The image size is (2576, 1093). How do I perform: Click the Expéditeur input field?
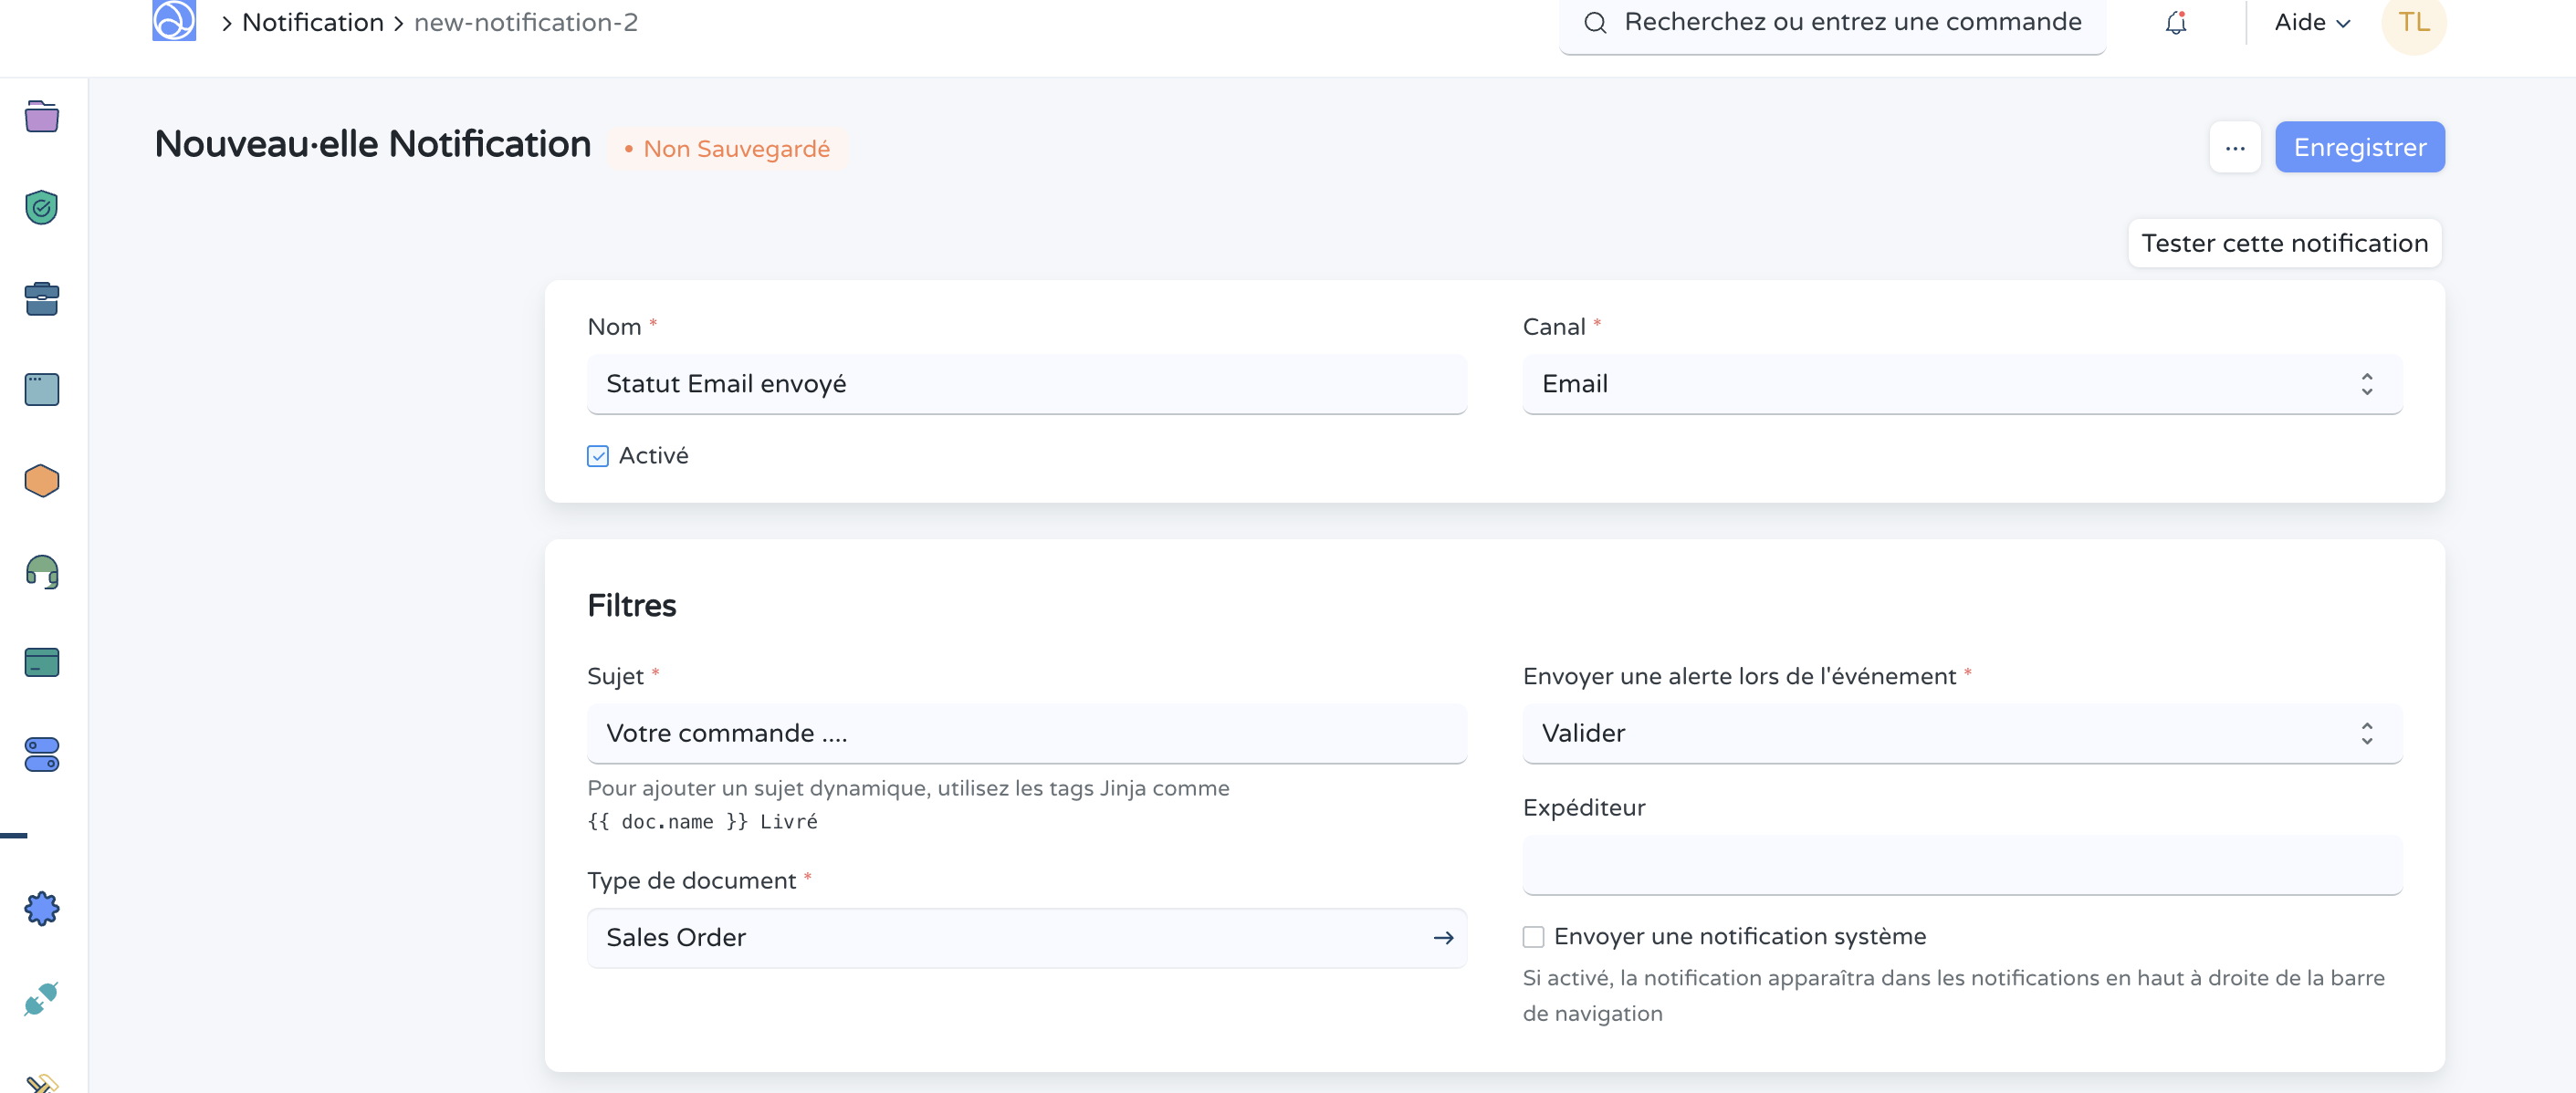(1961, 865)
